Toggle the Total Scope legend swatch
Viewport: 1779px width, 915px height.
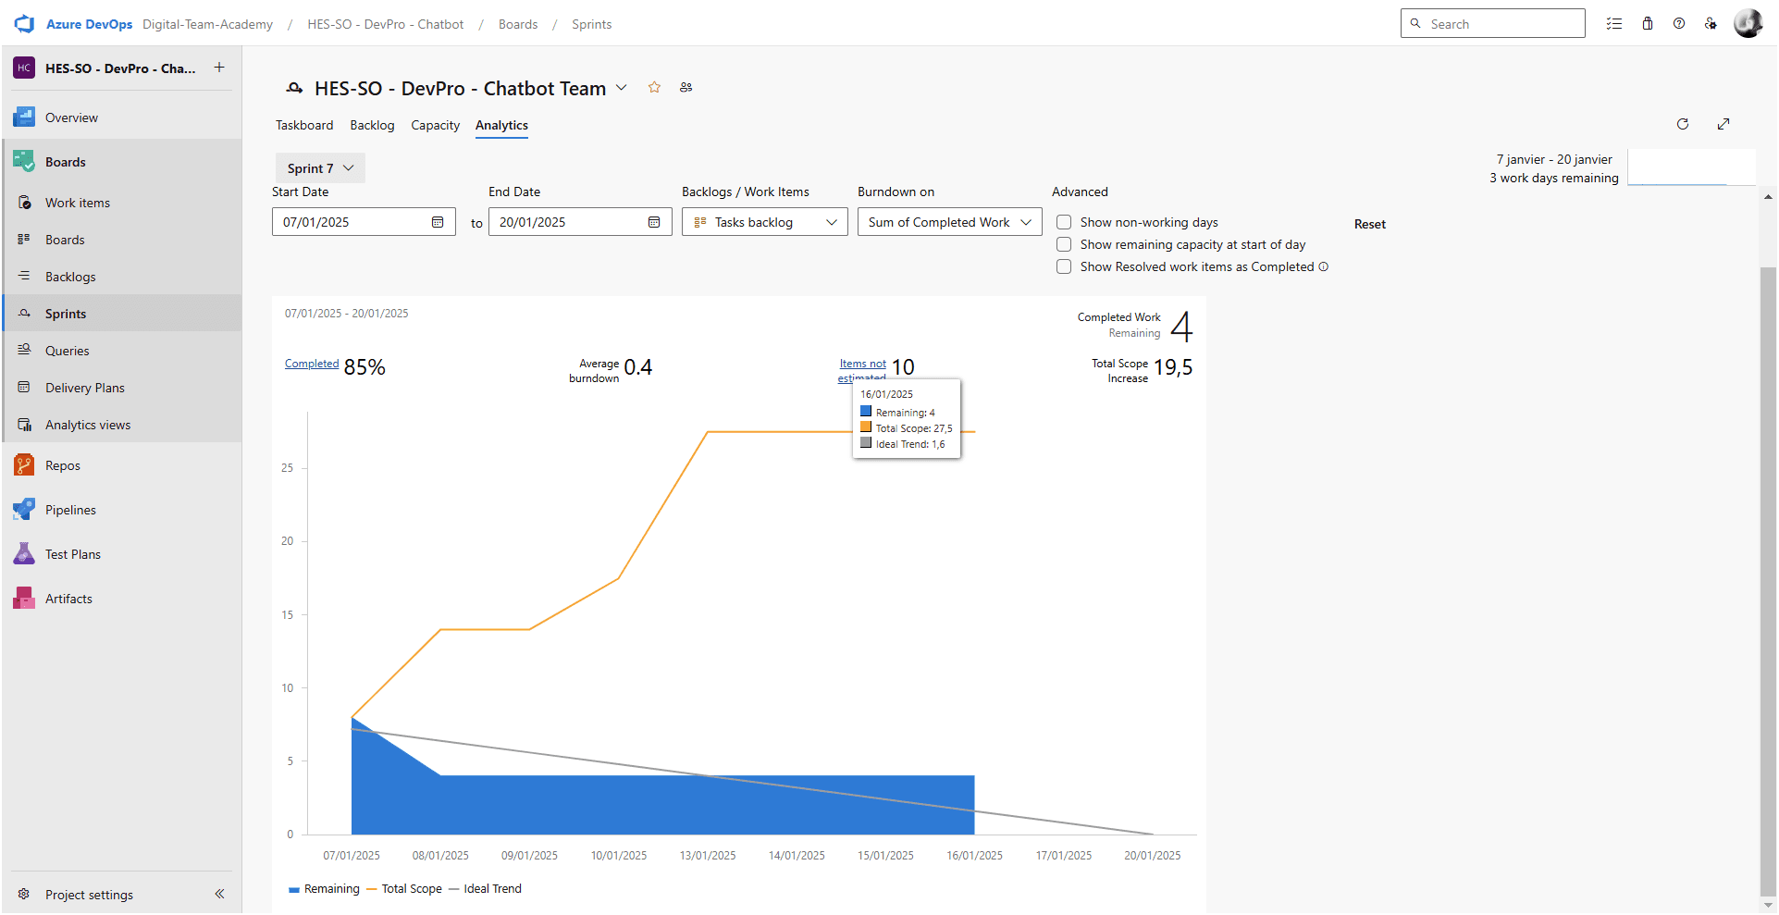click(372, 889)
